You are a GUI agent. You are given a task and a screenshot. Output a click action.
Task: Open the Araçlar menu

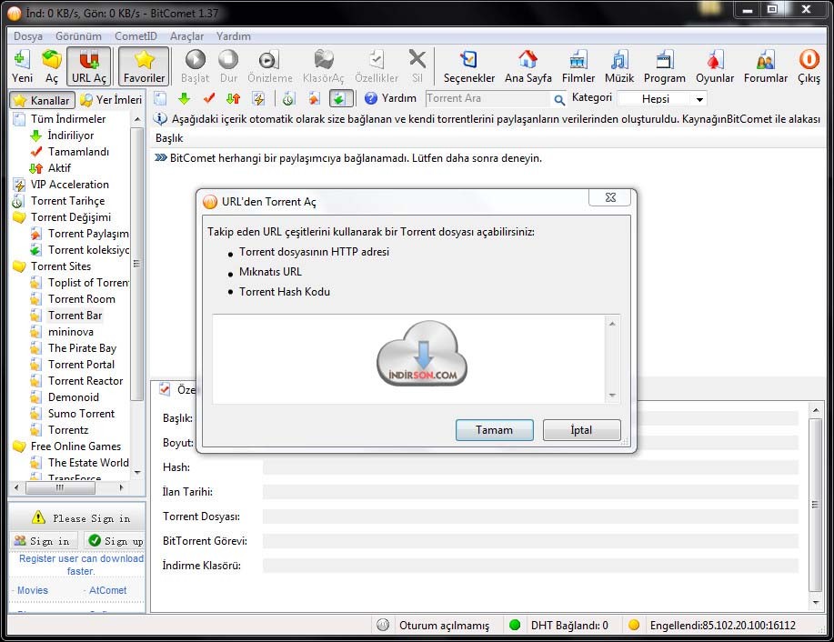pyautogui.click(x=186, y=36)
